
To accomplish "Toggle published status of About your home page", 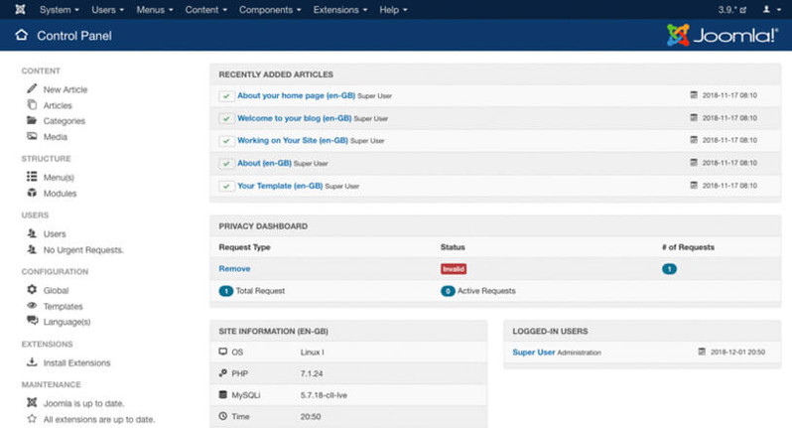I will click(226, 96).
